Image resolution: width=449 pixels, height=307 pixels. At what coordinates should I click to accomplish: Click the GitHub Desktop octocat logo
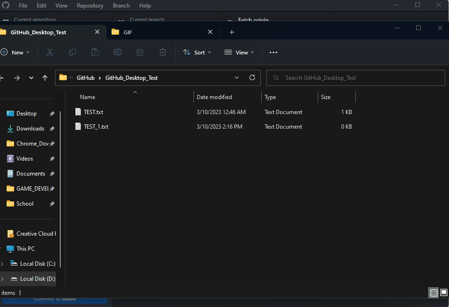point(6,5)
